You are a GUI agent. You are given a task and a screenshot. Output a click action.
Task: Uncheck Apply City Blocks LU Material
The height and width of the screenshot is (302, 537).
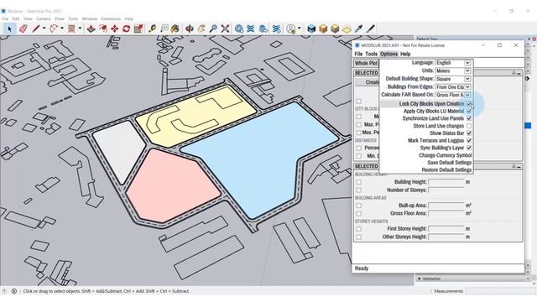[469, 111]
